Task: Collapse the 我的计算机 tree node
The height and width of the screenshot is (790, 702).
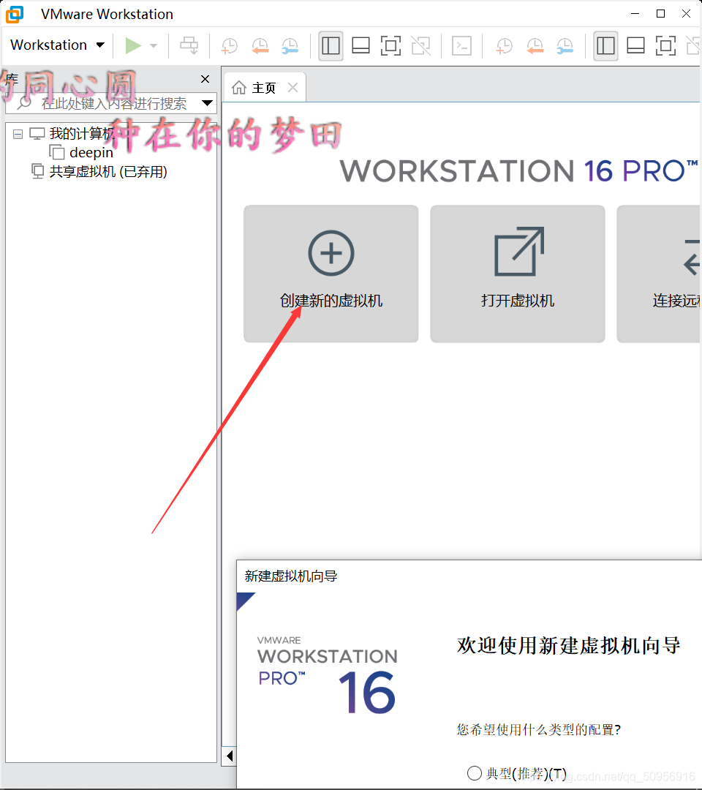Action: click(x=18, y=134)
